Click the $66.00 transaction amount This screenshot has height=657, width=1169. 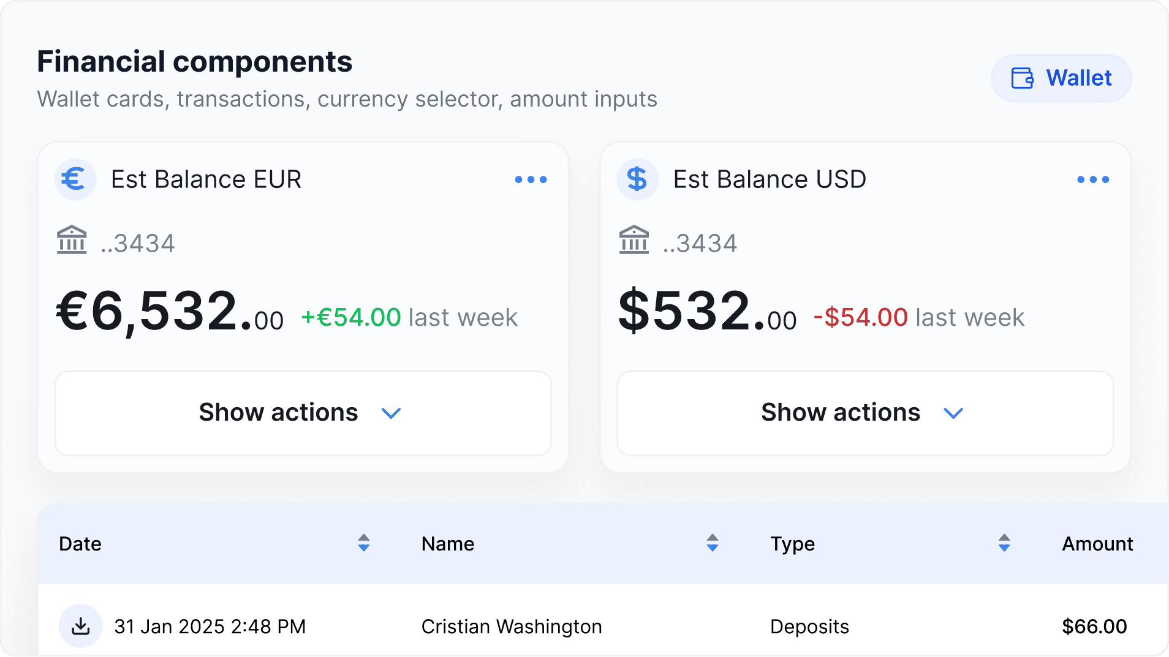1094,626
